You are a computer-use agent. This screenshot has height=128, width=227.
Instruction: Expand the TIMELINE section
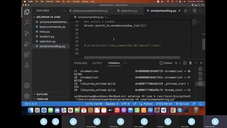pos(43,99)
